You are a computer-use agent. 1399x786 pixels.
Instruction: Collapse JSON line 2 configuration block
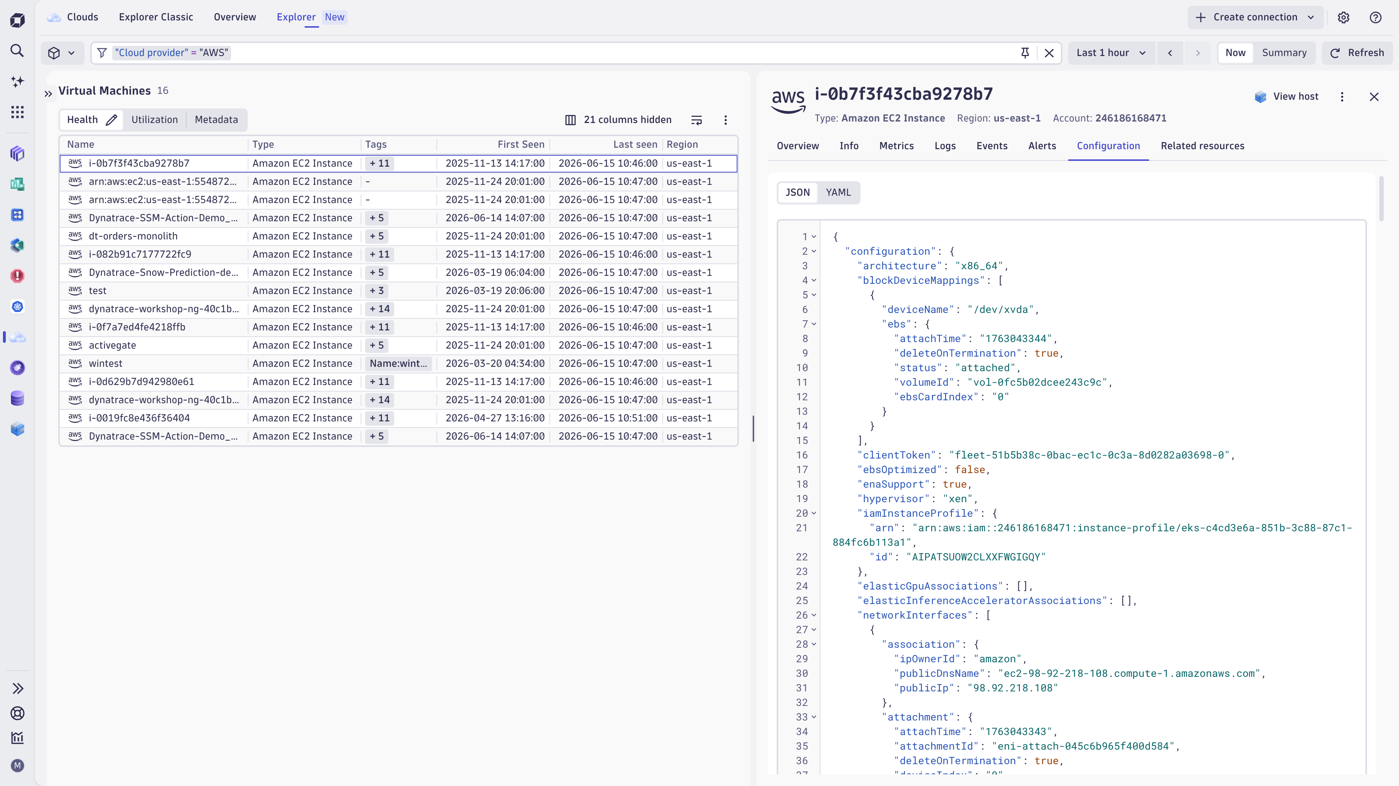(x=814, y=251)
